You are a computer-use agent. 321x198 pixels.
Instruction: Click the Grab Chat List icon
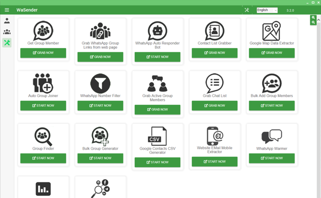click(215, 83)
